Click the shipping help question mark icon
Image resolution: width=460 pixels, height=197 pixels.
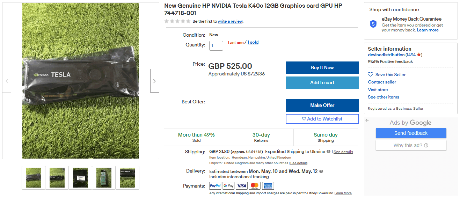click(328, 152)
